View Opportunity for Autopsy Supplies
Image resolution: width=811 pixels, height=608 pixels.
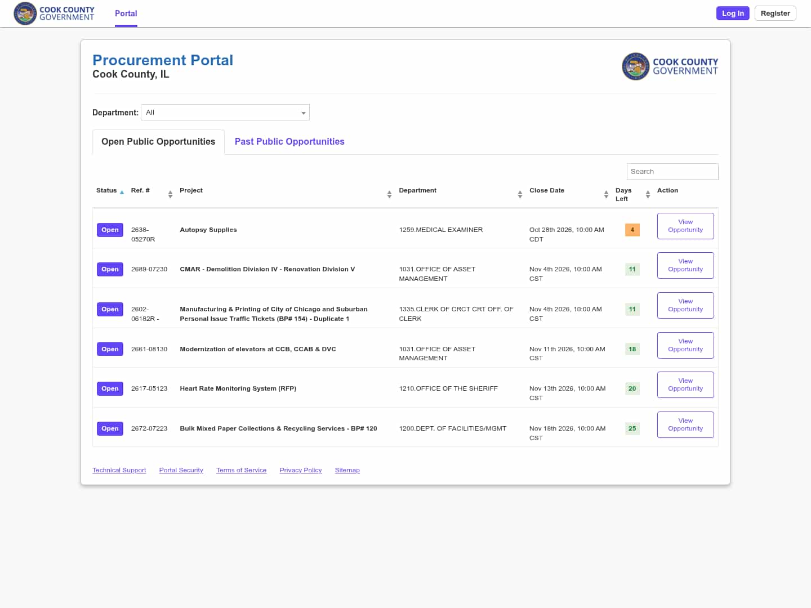pyautogui.click(x=685, y=226)
